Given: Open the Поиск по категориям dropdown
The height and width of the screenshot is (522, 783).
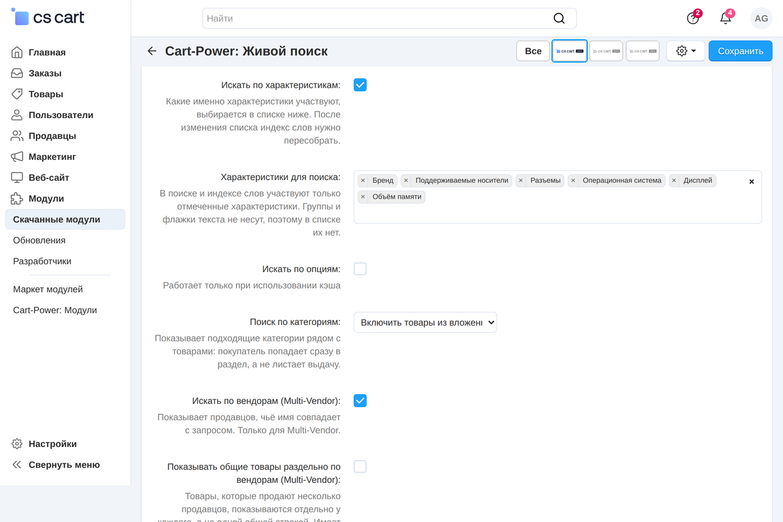Looking at the screenshot, I should coord(425,322).
